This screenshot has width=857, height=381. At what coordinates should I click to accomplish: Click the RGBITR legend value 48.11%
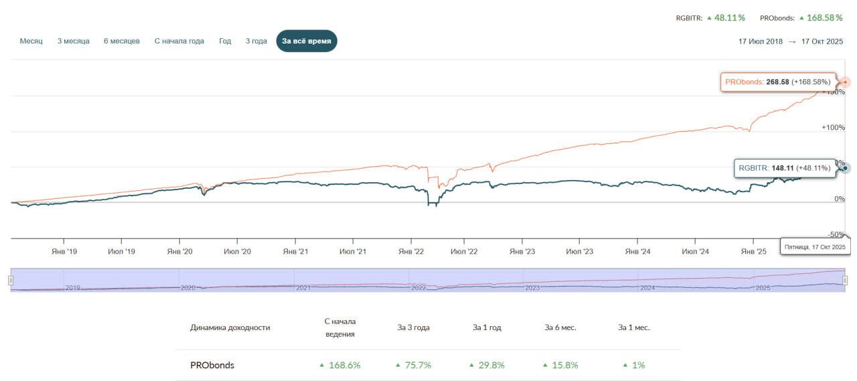point(730,18)
